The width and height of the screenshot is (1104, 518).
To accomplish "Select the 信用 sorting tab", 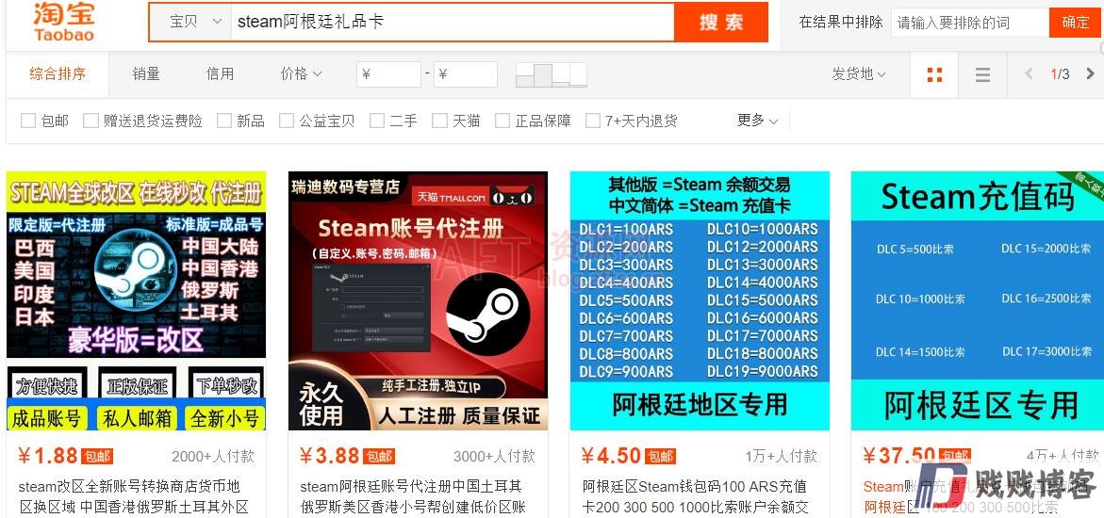I will (220, 73).
